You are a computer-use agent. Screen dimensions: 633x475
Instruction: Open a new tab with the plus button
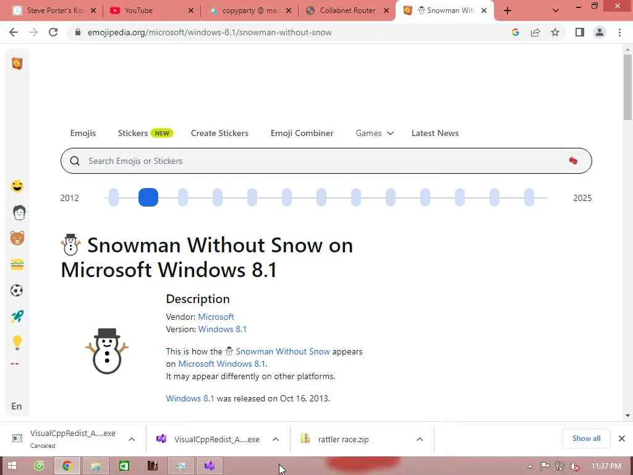tap(508, 11)
